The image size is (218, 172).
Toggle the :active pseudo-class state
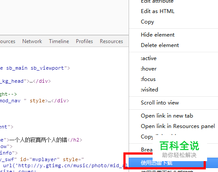149,58
